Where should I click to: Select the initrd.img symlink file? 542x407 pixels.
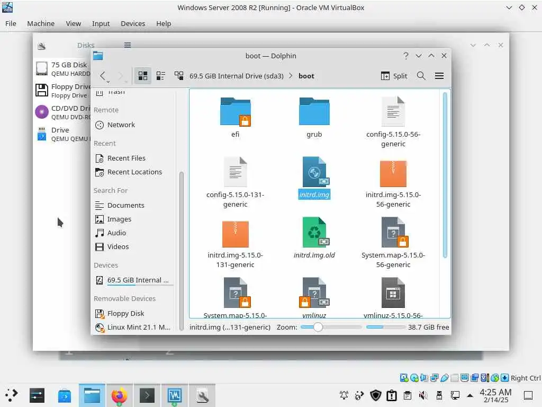click(x=314, y=178)
